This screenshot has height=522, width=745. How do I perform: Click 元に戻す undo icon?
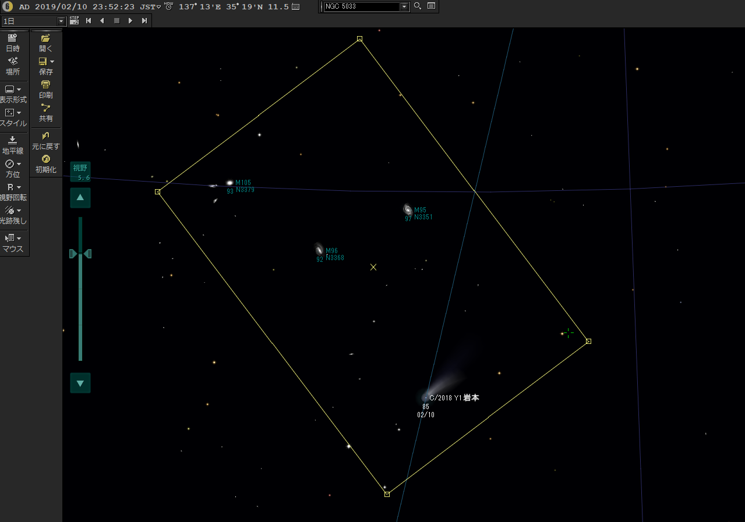click(x=45, y=136)
